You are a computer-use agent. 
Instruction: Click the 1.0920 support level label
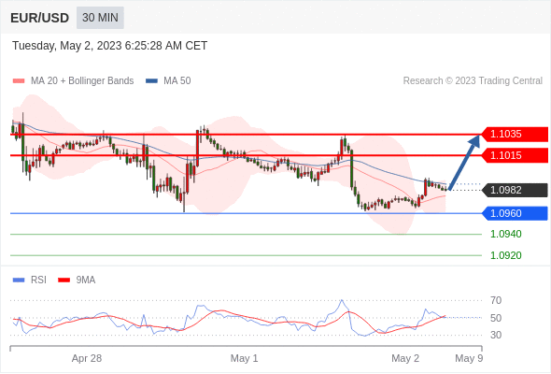tap(505, 255)
